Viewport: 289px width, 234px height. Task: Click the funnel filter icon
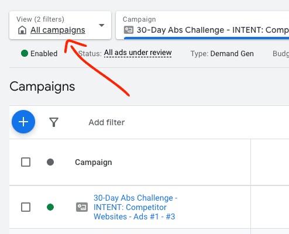pyautogui.click(x=54, y=122)
